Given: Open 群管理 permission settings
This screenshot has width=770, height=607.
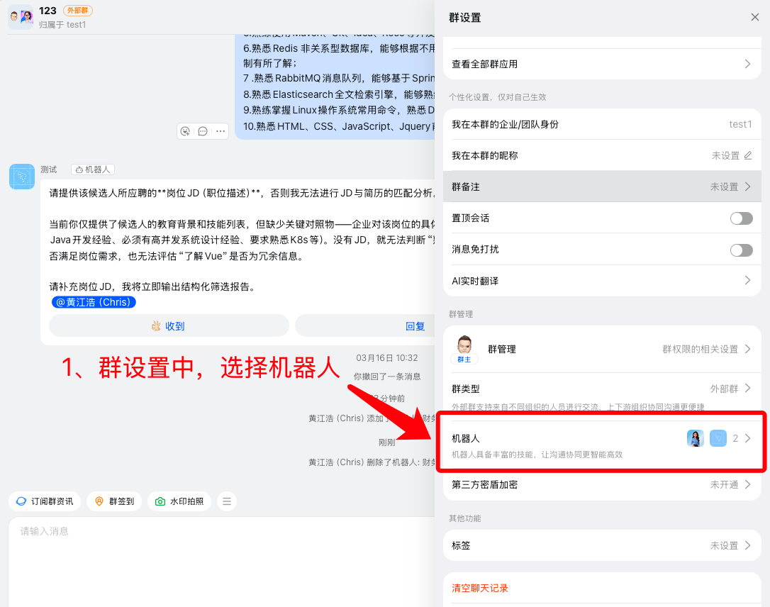Looking at the screenshot, I should [601, 349].
